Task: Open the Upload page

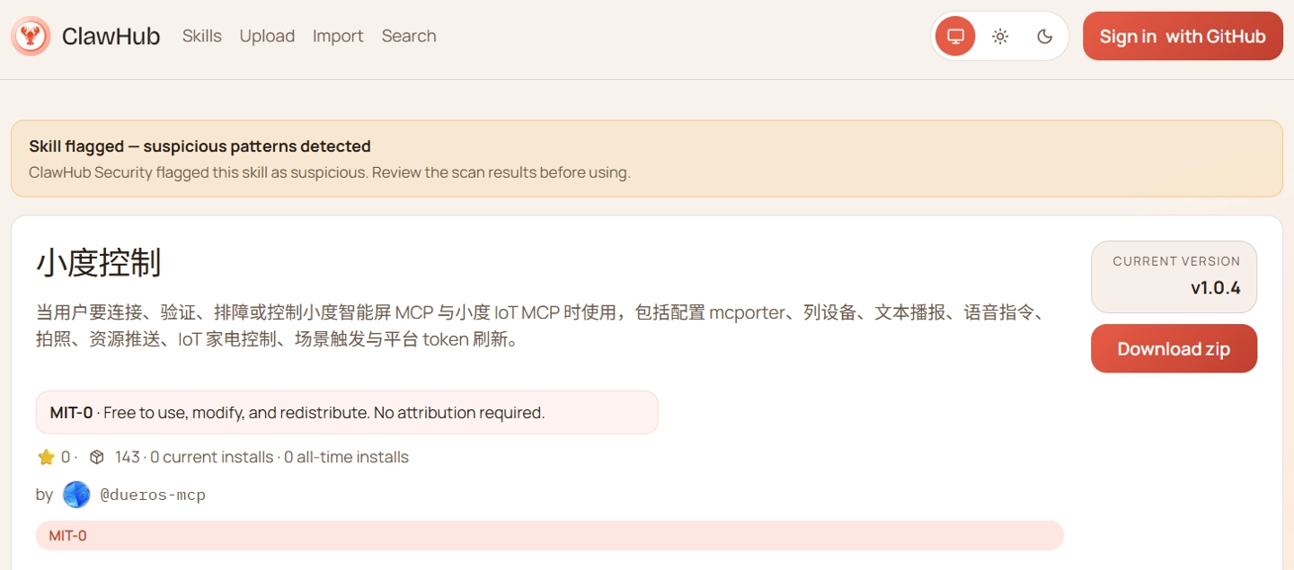Action: pos(267,36)
